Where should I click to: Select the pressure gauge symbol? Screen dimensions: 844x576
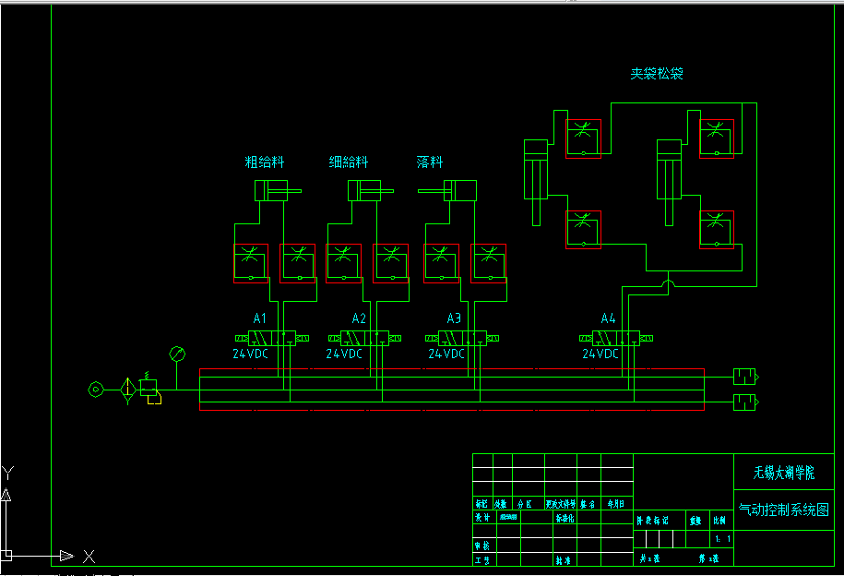click(177, 354)
